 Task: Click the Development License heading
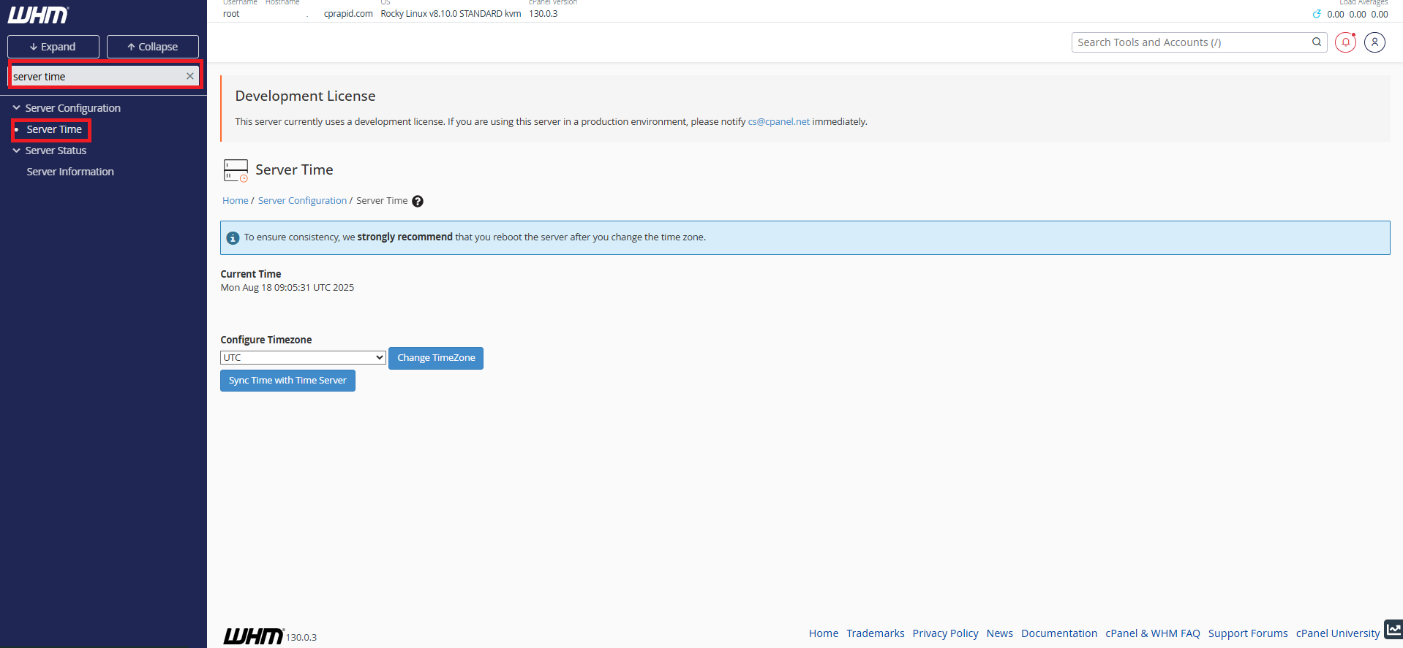tap(305, 96)
